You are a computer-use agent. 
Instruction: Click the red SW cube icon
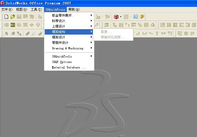click(x=116, y=17)
